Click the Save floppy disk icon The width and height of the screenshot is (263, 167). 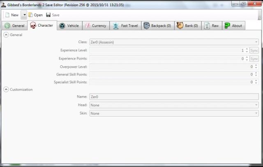tap(48, 15)
